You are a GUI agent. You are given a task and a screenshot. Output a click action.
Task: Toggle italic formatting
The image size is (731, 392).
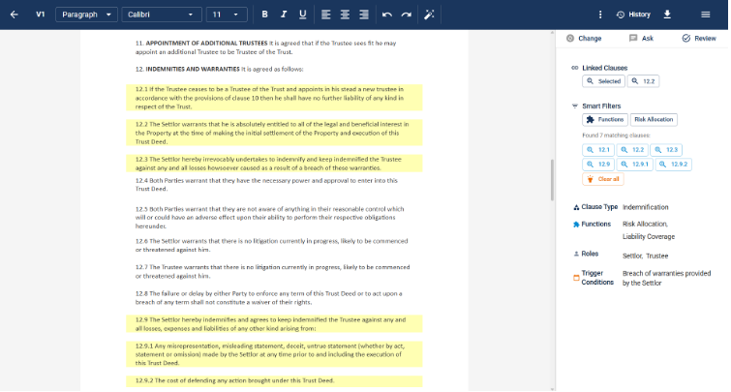pyautogui.click(x=284, y=15)
